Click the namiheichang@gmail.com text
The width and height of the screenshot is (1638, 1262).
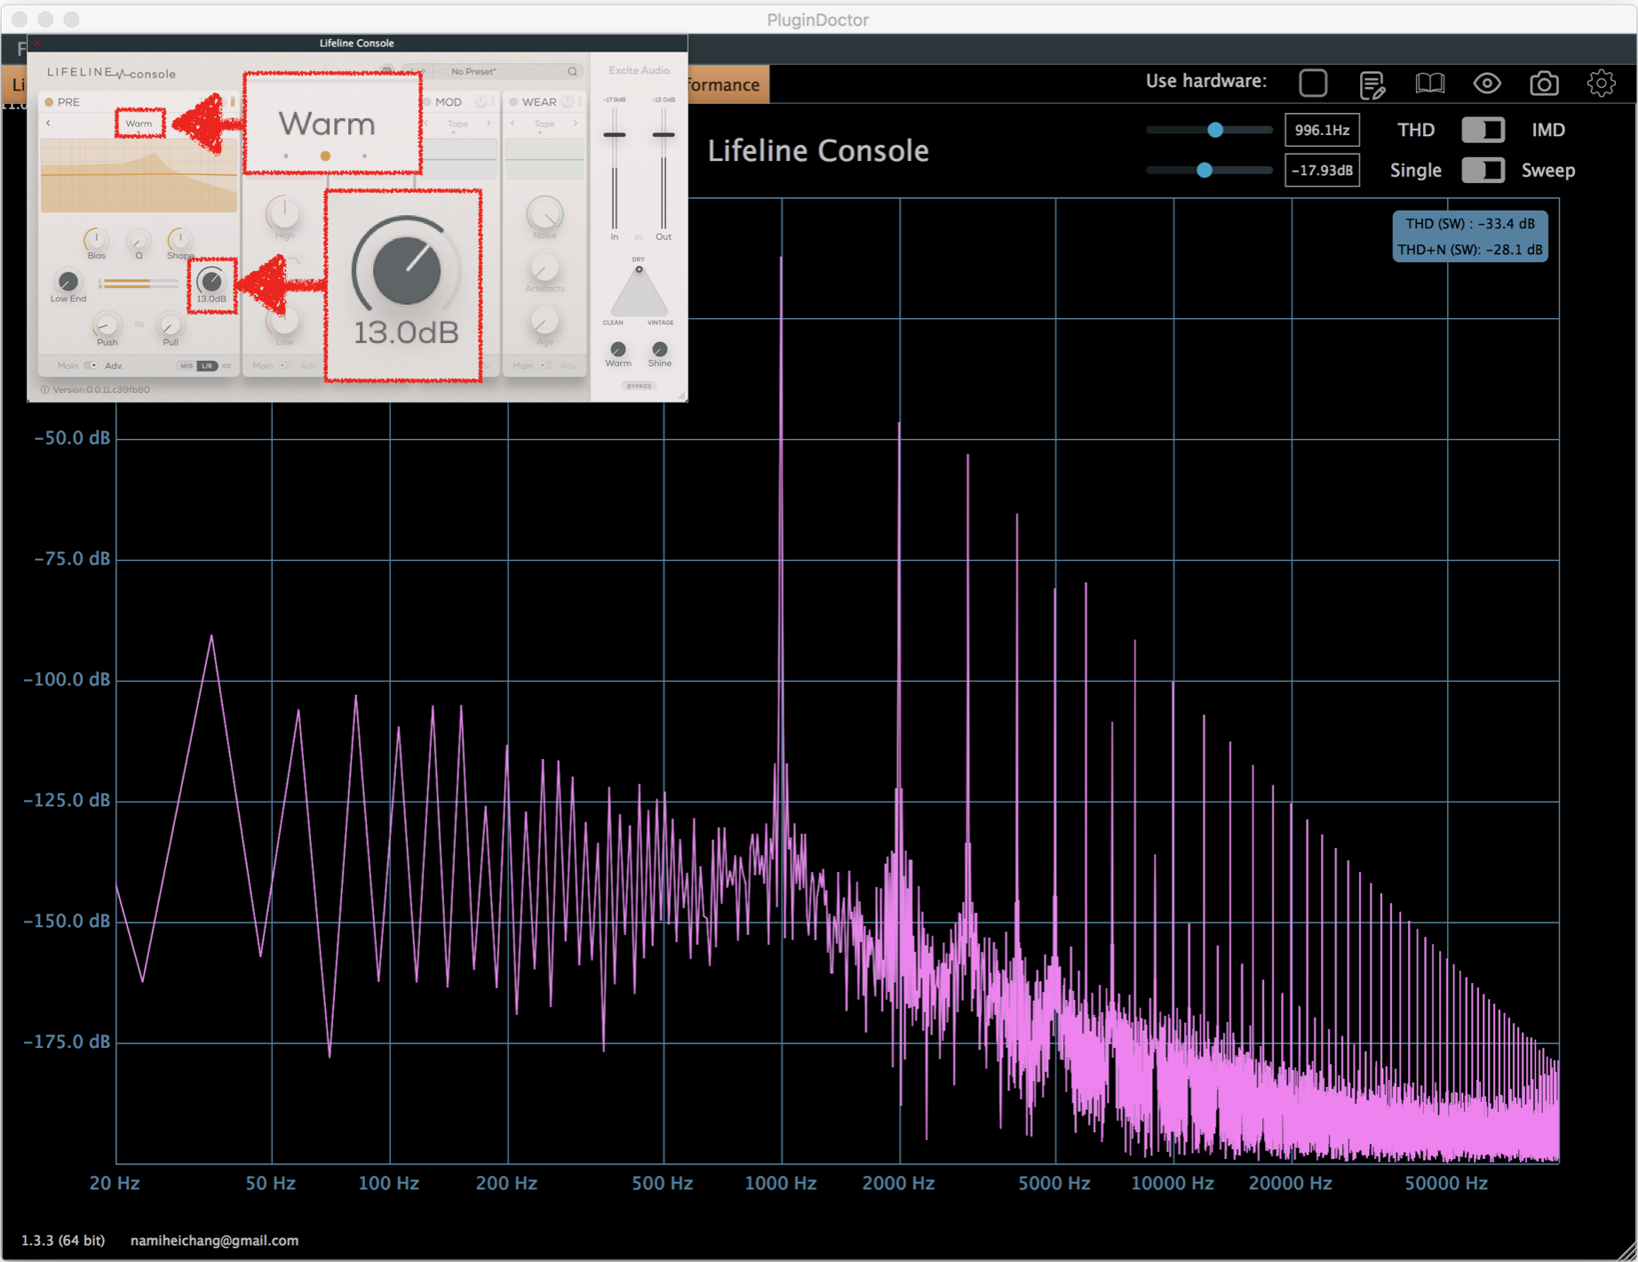[214, 1241]
